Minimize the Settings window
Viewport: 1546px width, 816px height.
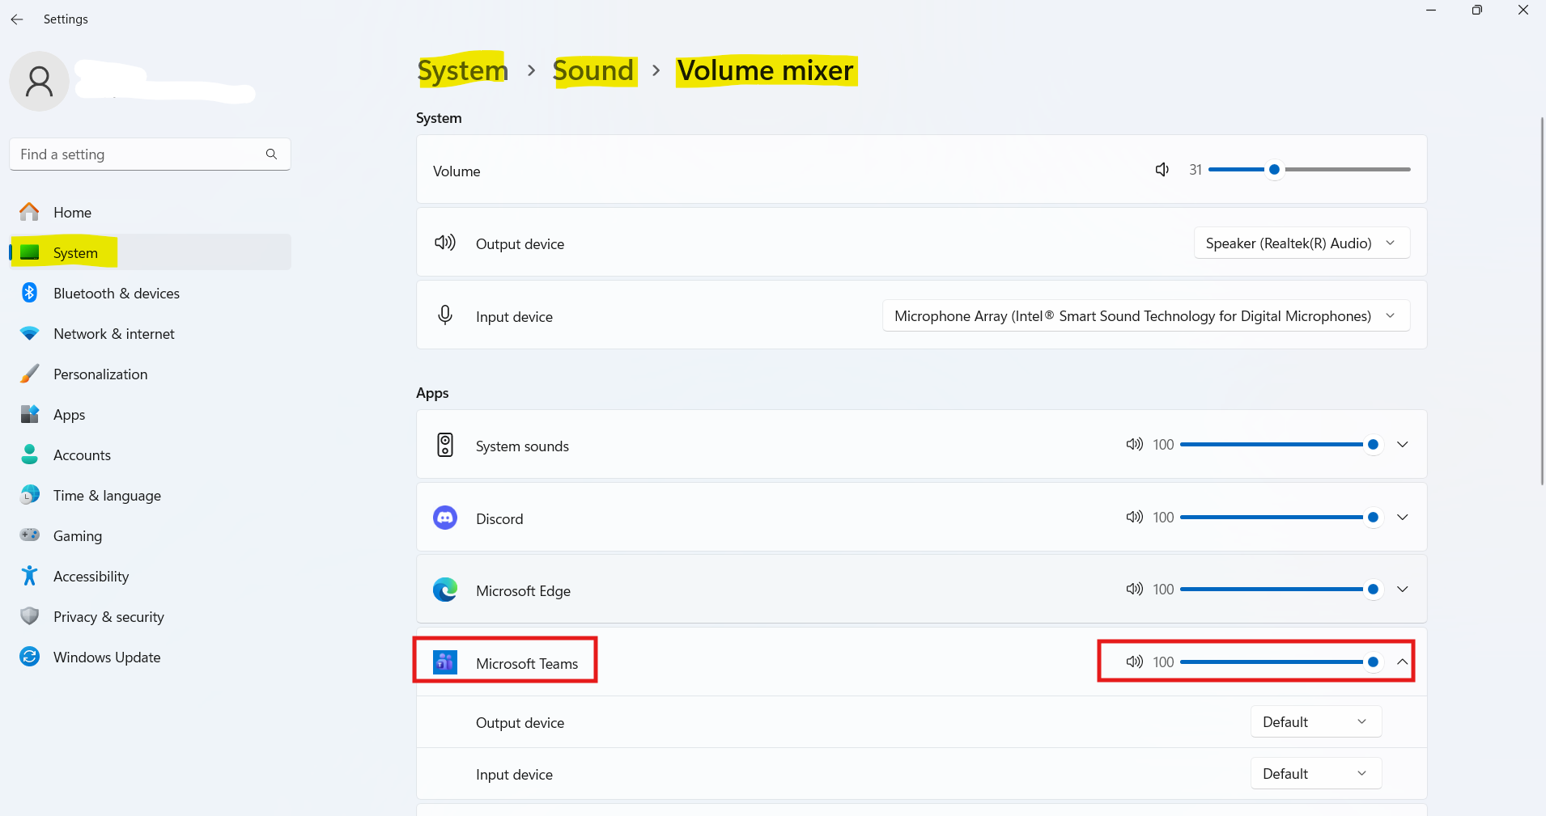(1431, 11)
